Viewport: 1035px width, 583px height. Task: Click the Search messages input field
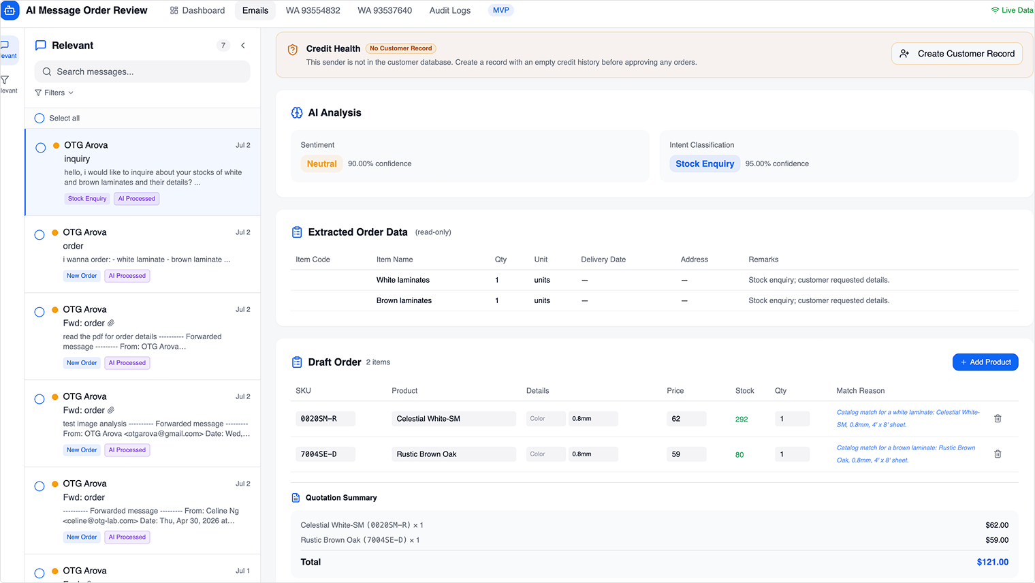click(142, 72)
